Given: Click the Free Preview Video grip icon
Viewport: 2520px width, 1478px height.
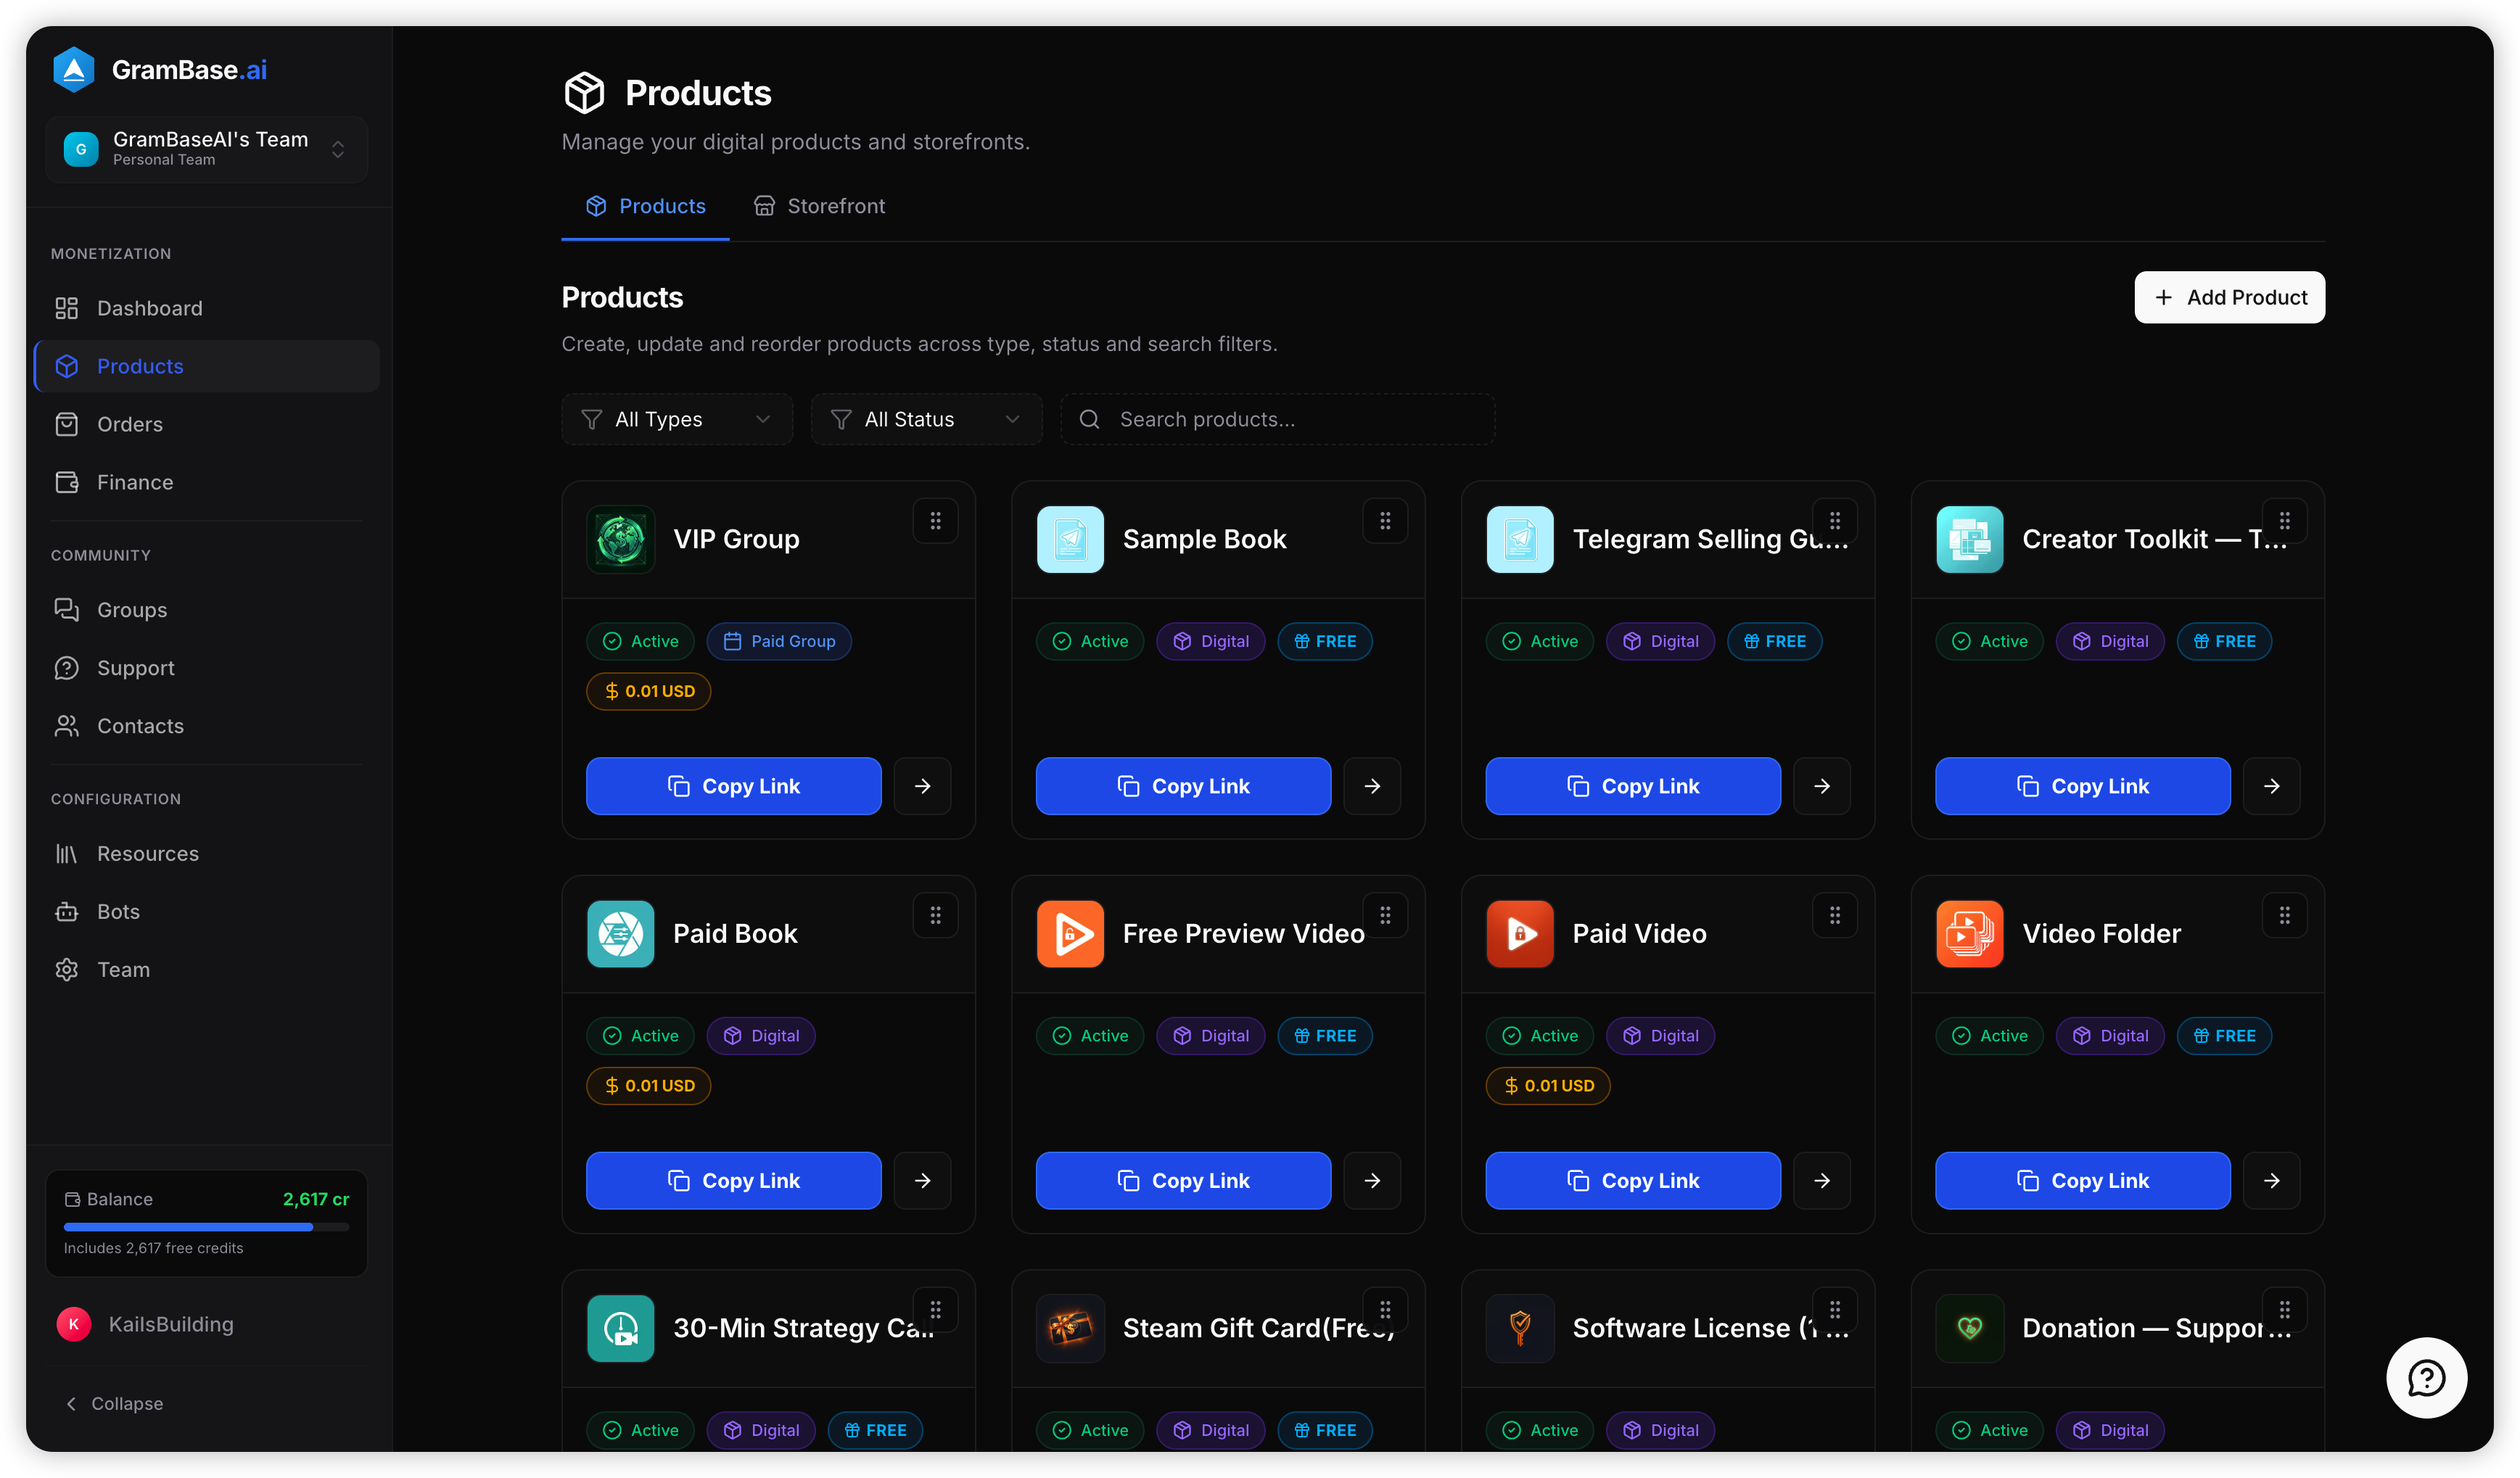Looking at the screenshot, I should tap(1385, 915).
